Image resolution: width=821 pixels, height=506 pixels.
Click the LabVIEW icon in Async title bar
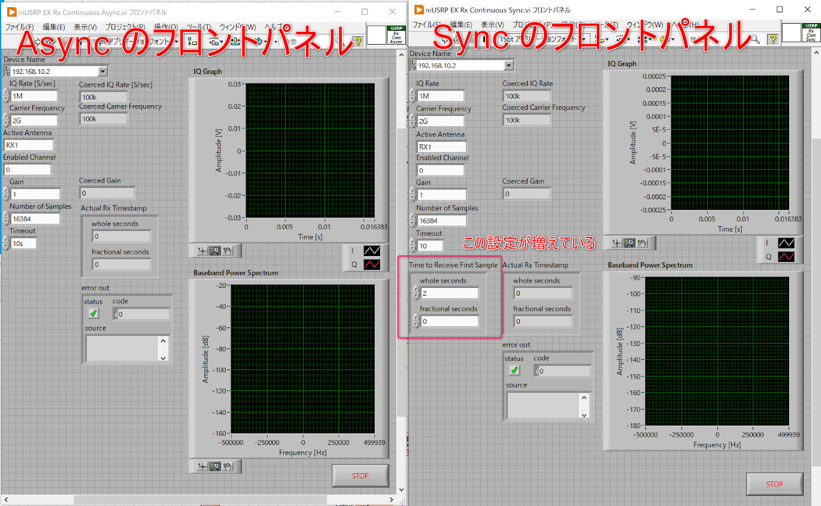pos(11,12)
